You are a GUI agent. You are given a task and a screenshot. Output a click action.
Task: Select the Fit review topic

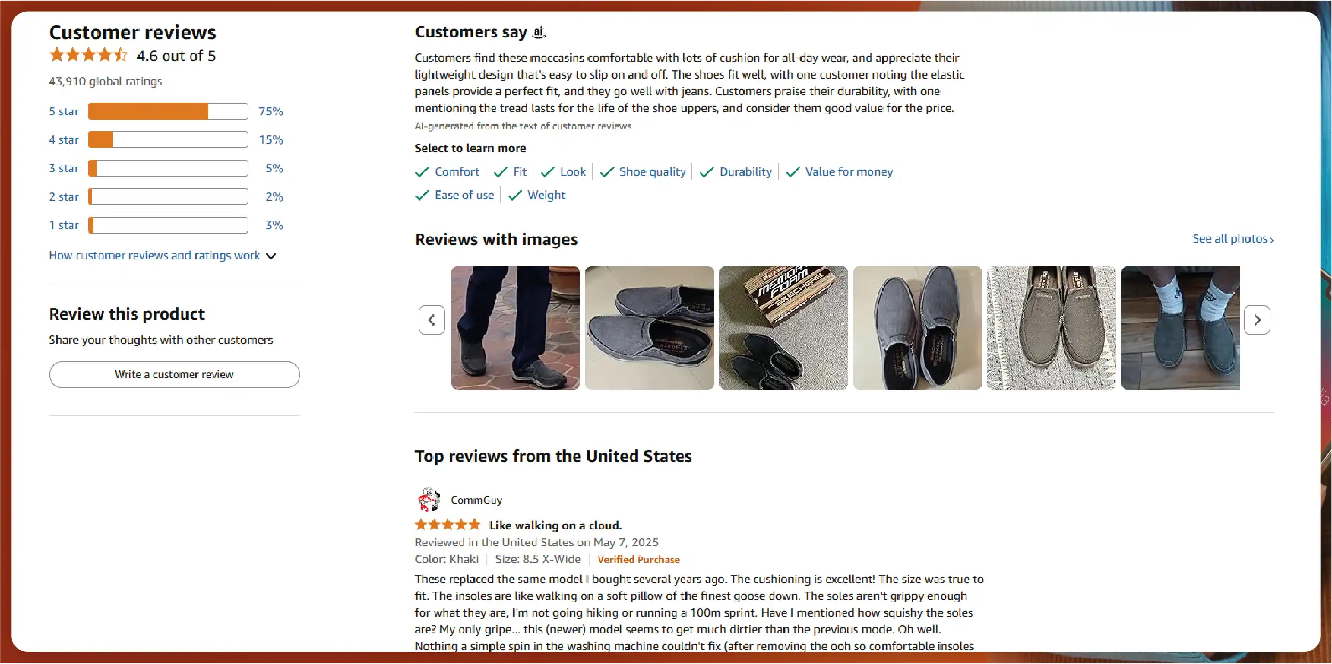519,171
